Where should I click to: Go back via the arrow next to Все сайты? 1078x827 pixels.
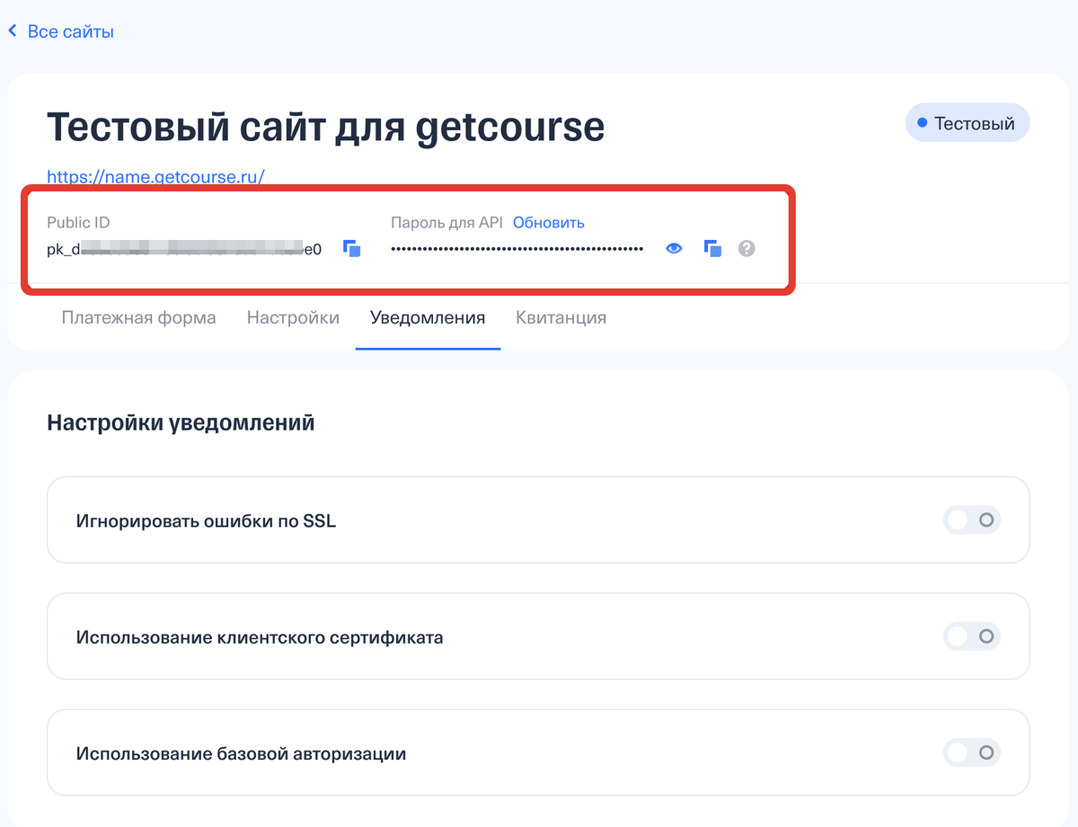13,31
